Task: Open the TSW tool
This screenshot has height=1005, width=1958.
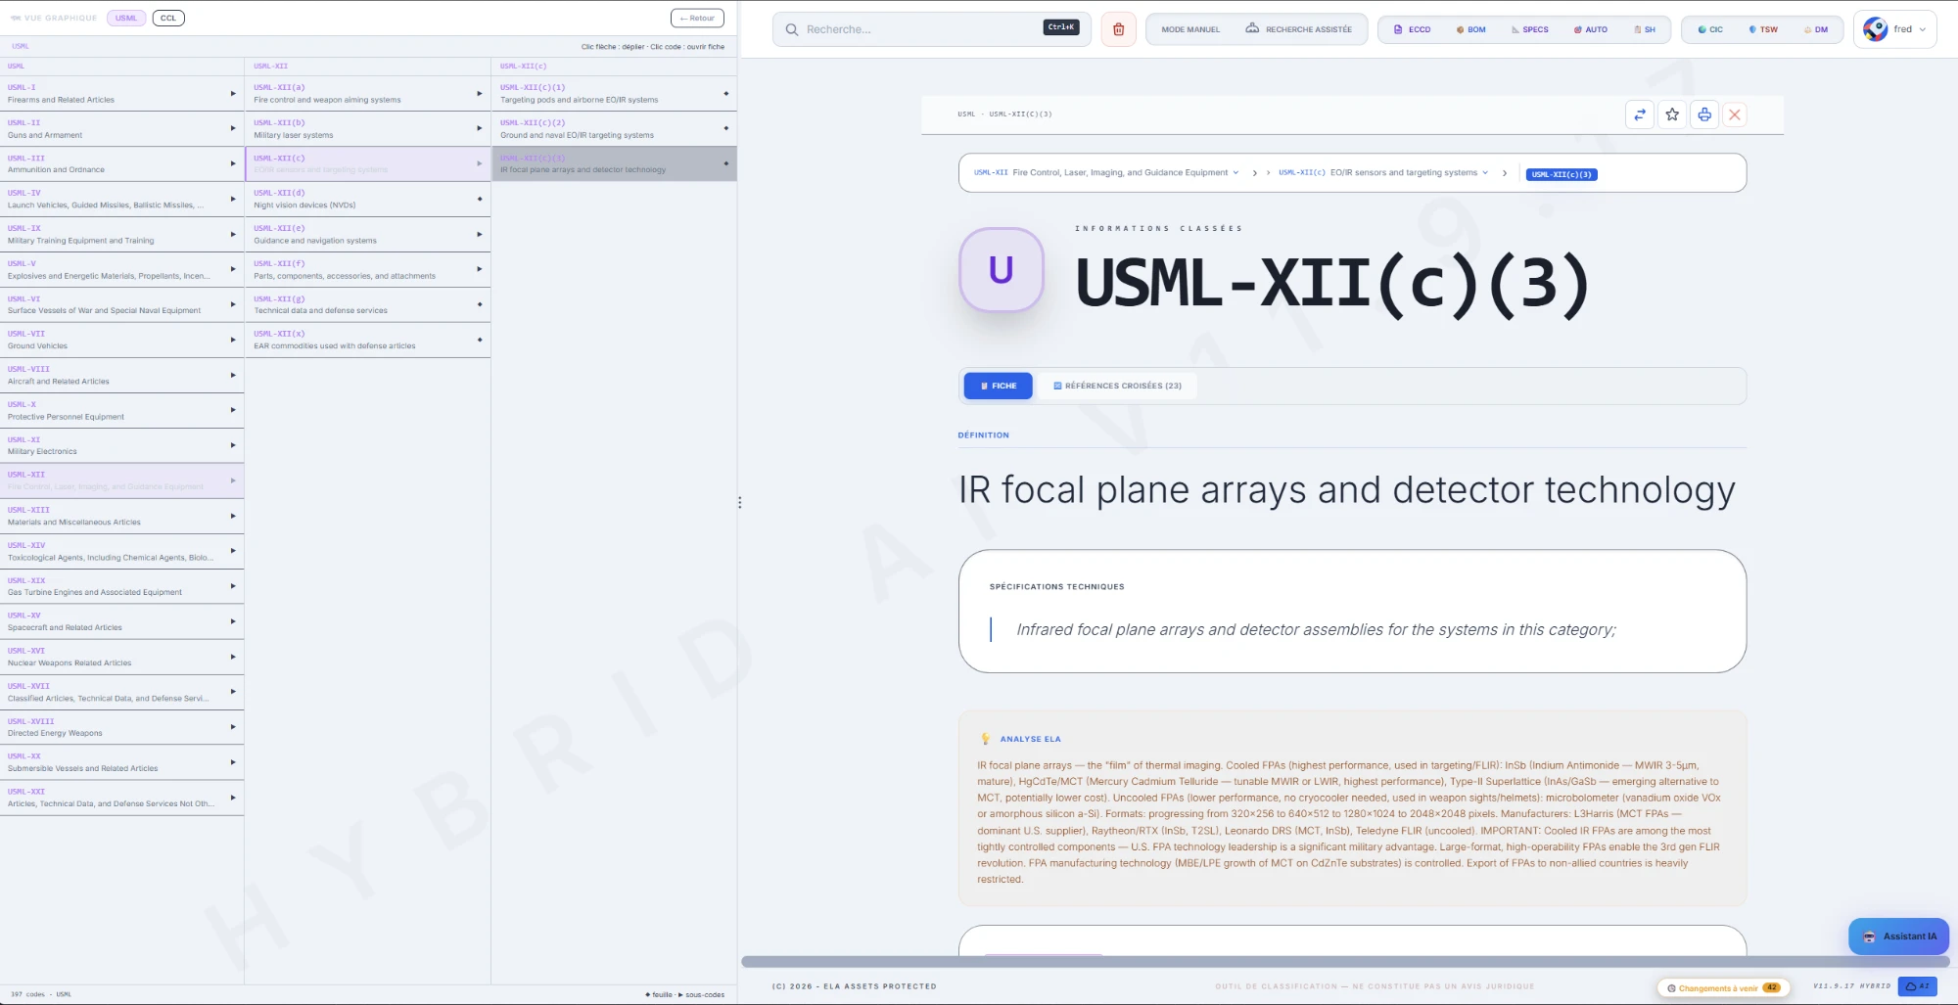Action: (x=1763, y=29)
